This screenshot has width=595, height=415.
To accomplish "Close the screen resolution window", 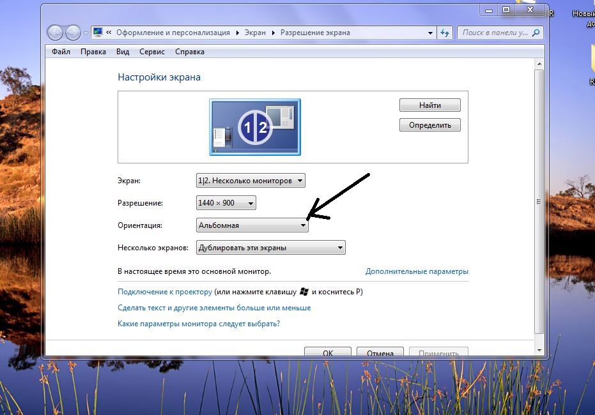I will tap(530, 10).
